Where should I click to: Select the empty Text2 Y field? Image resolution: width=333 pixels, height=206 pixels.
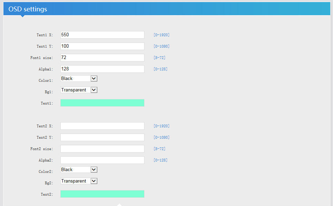(102, 137)
